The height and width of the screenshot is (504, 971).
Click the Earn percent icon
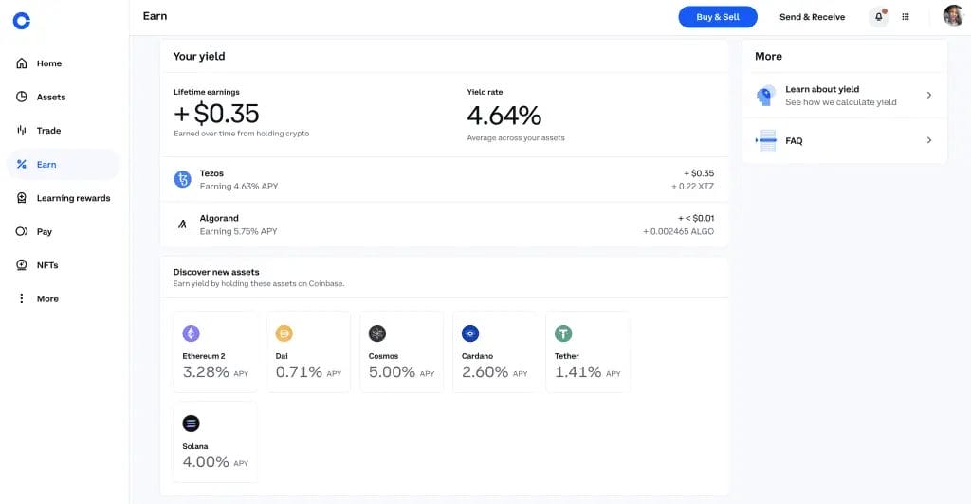pos(22,164)
